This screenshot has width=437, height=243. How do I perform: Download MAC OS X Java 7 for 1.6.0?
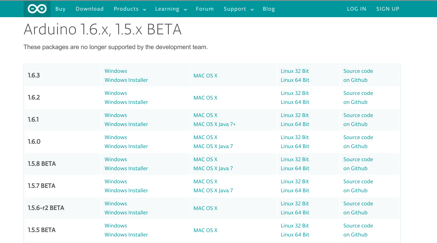tap(213, 146)
